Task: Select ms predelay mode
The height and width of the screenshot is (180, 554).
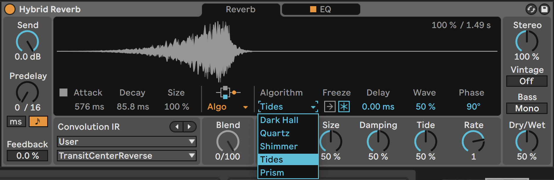Action: [16, 122]
